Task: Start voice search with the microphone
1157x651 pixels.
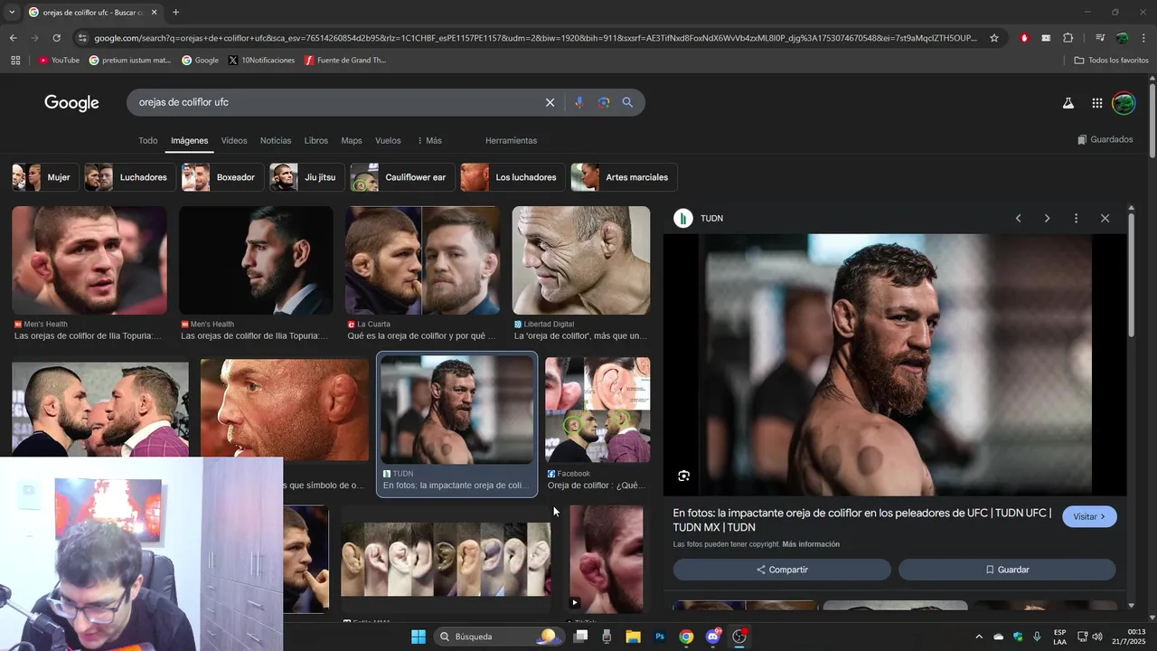Action: click(x=579, y=102)
